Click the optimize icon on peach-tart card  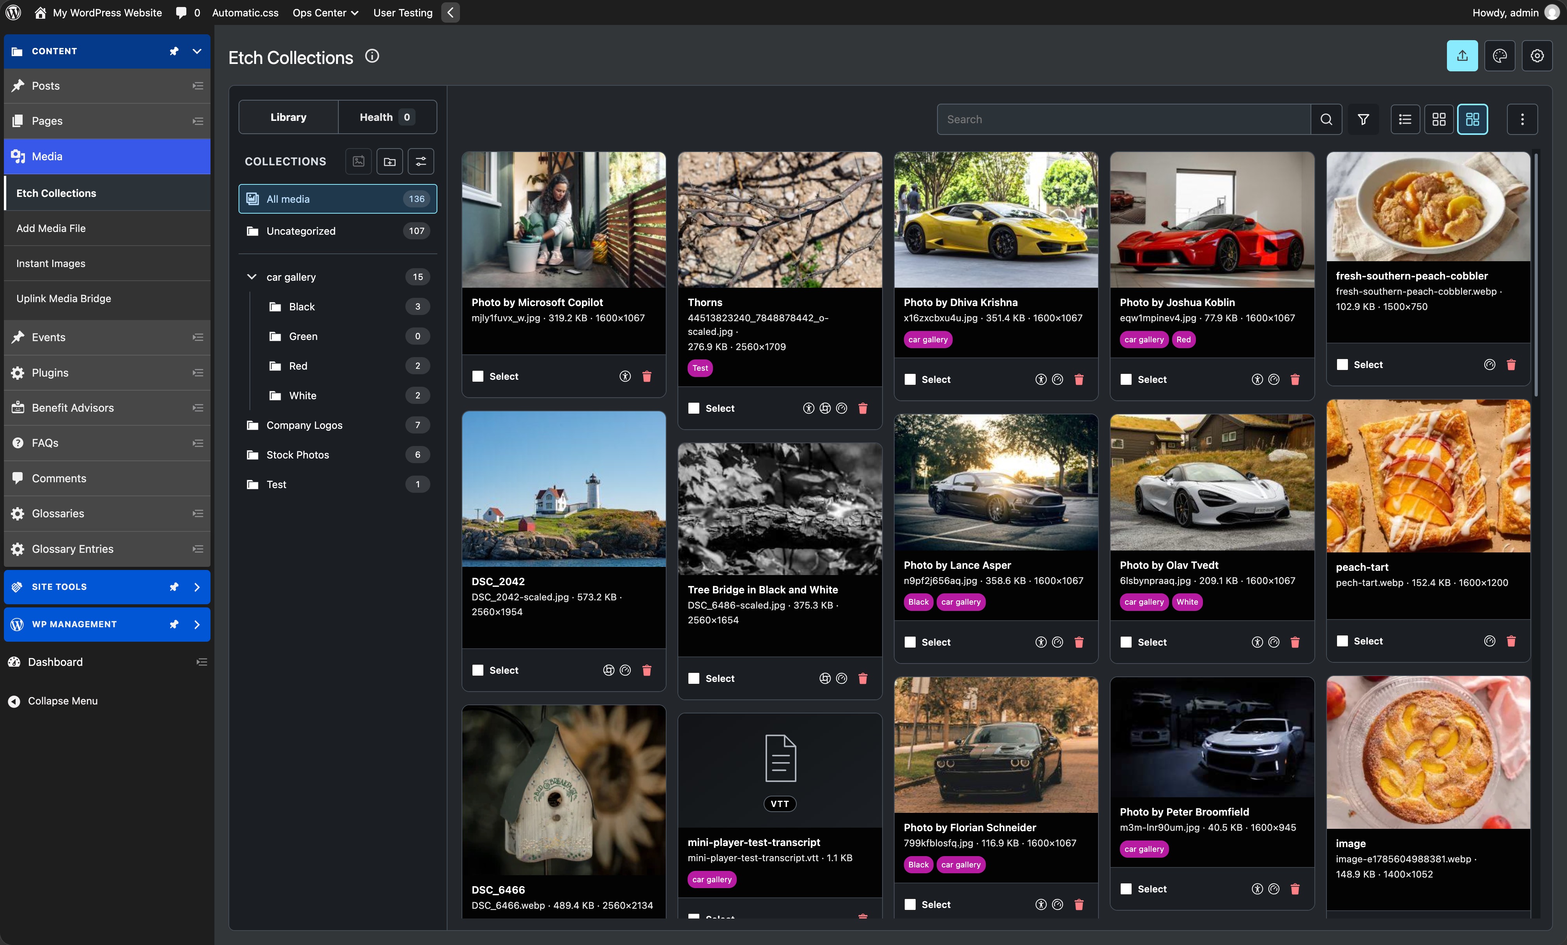tap(1489, 641)
